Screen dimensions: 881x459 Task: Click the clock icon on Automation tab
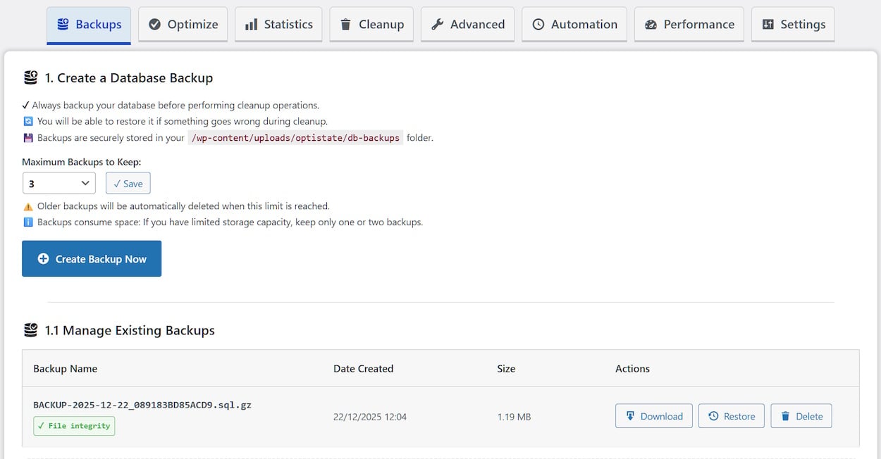click(x=538, y=25)
